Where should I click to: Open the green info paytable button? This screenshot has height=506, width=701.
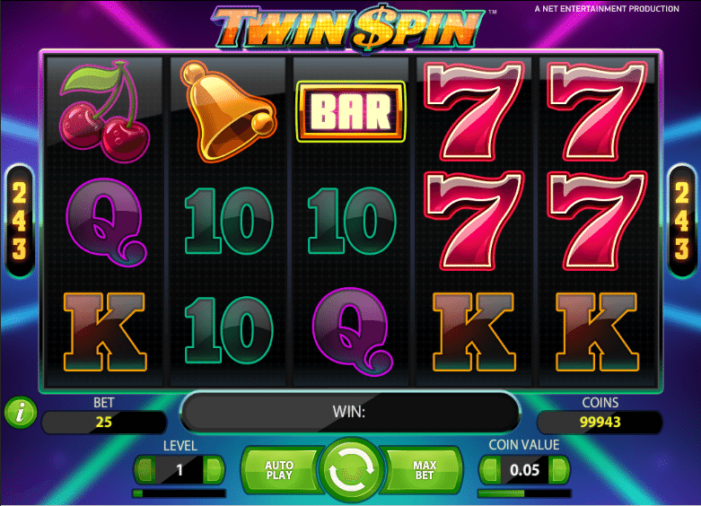[20, 412]
